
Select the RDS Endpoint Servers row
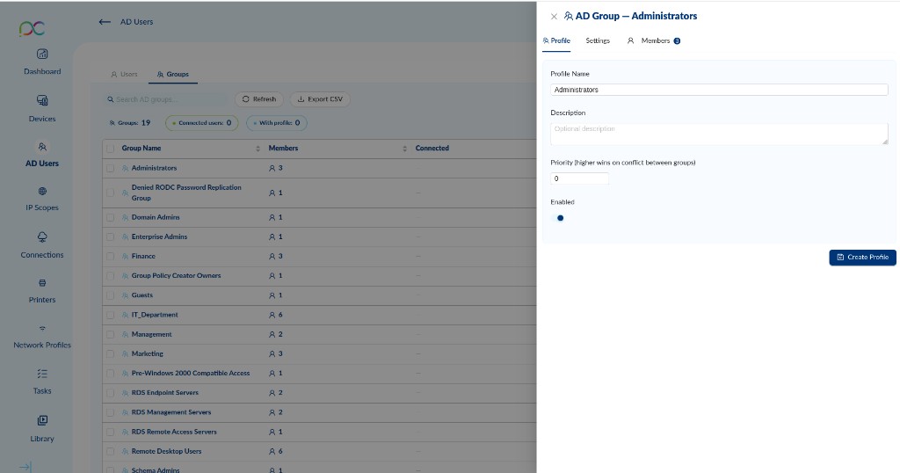(319, 393)
